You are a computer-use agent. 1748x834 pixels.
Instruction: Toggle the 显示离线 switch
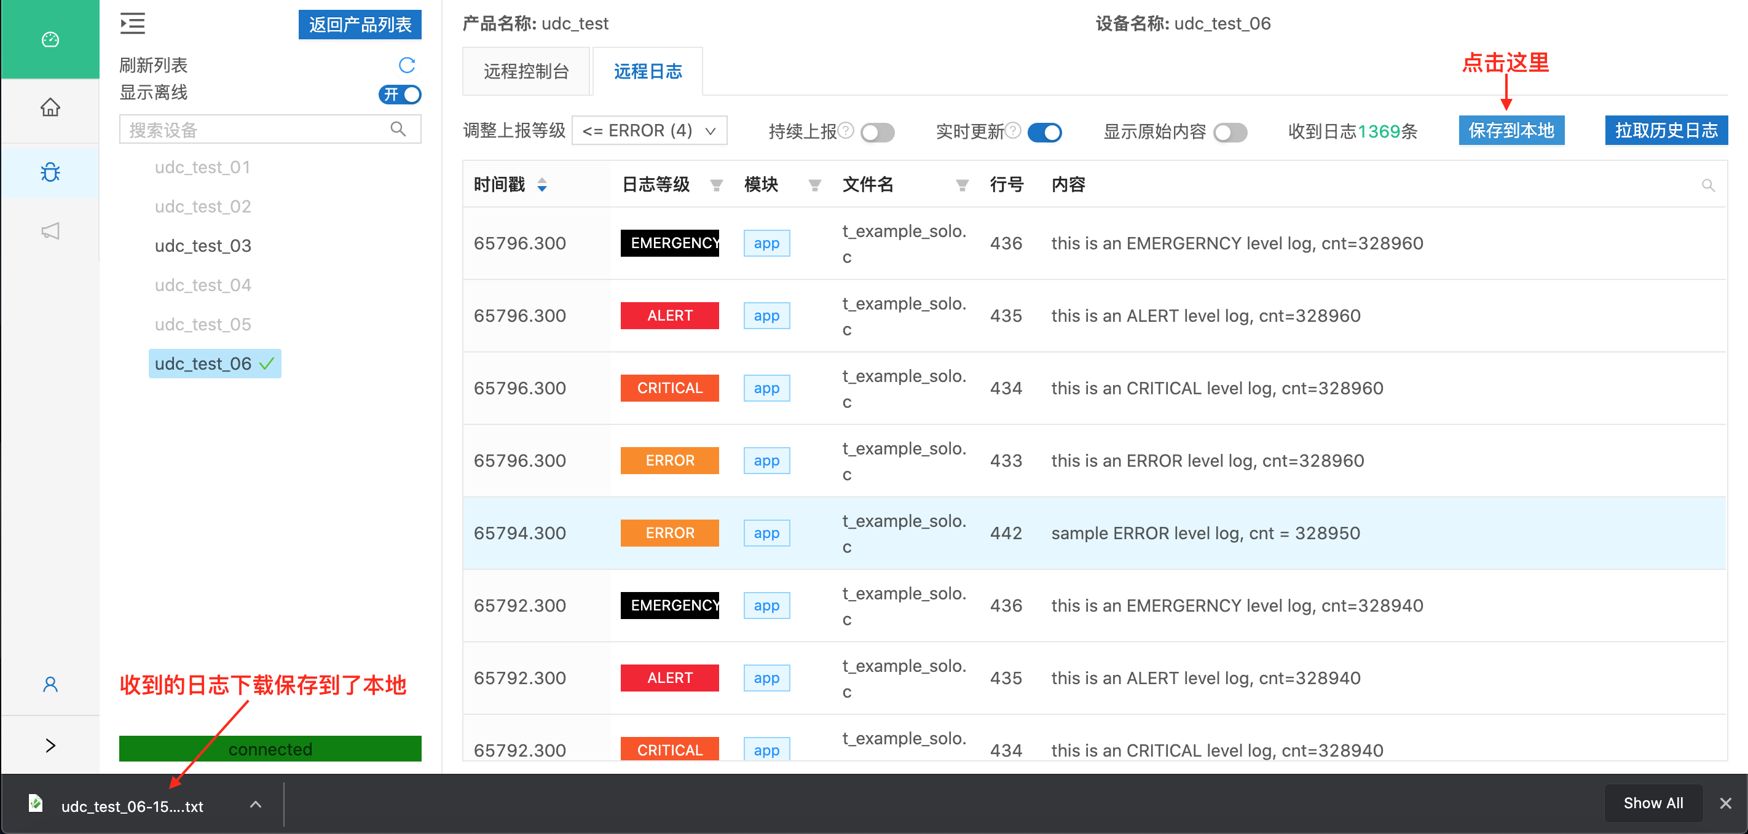pyautogui.click(x=400, y=94)
